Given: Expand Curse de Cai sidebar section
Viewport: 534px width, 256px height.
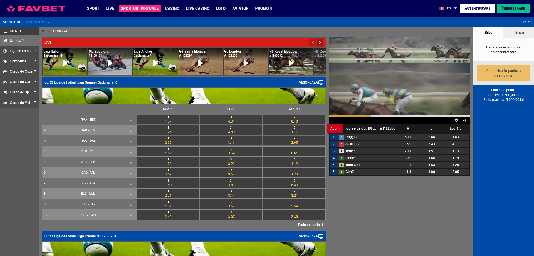Looking at the screenshot, I should pyautogui.click(x=35, y=81).
